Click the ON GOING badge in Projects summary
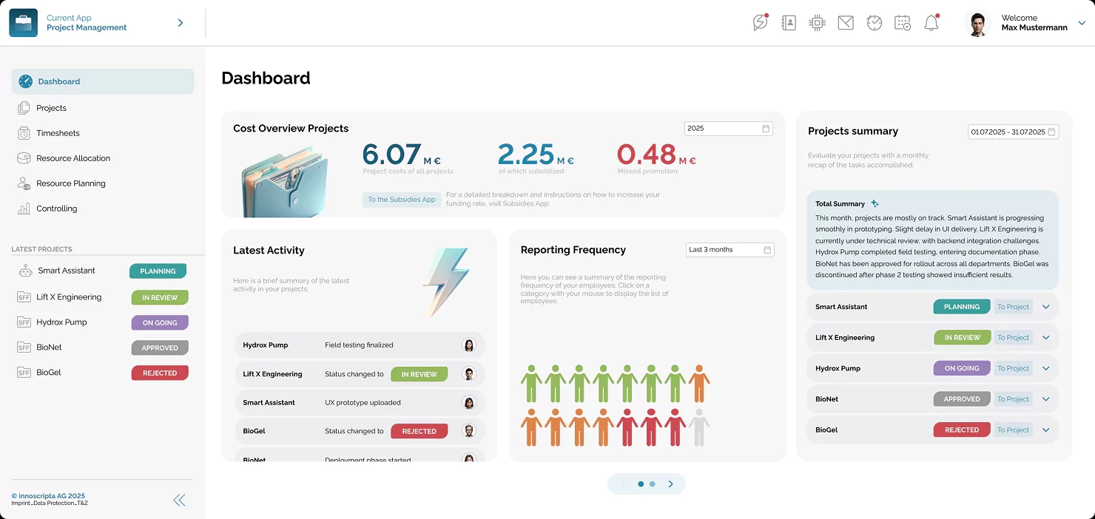This screenshot has height=519, width=1095. point(962,368)
